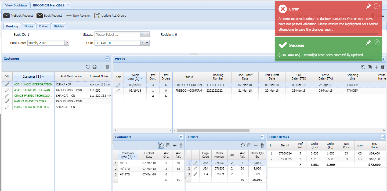387x191 pixels.
Task: Open the View Bookings tab
Action: tap(16, 5)
